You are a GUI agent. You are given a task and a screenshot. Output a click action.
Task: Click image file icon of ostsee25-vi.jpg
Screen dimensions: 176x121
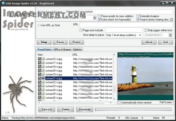[x=43, y=94]
